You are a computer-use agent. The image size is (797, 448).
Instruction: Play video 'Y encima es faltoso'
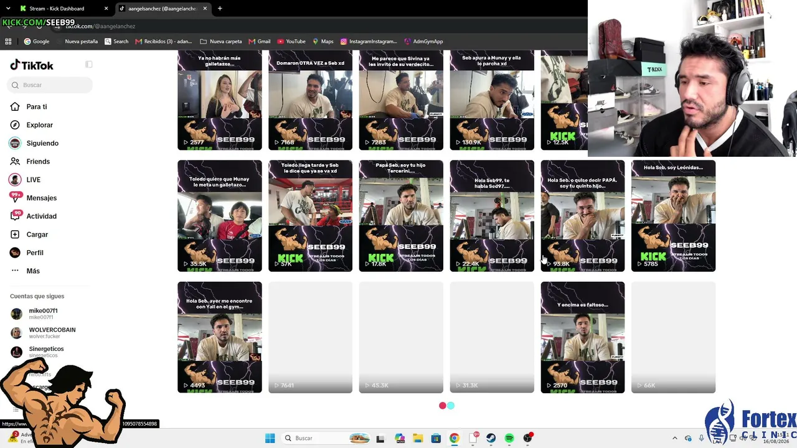[x=583, y=337]
